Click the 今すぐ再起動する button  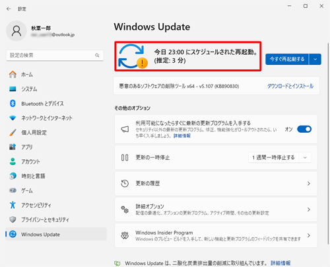pos(287,59)
